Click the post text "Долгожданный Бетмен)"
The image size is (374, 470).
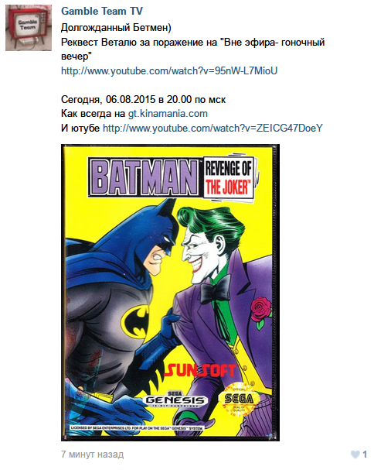point(116,28)
